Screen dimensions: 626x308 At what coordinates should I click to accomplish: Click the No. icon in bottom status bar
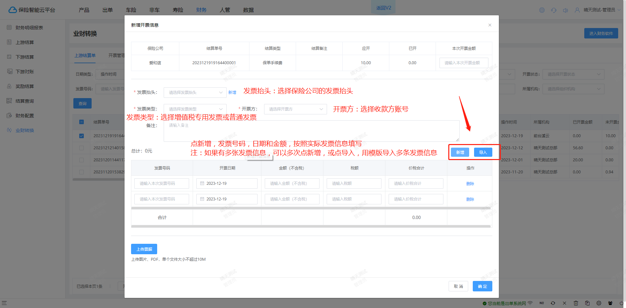pos(542,303)
